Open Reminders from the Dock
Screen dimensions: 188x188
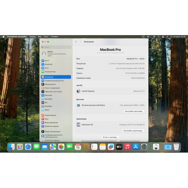click(x=94, y=147)
